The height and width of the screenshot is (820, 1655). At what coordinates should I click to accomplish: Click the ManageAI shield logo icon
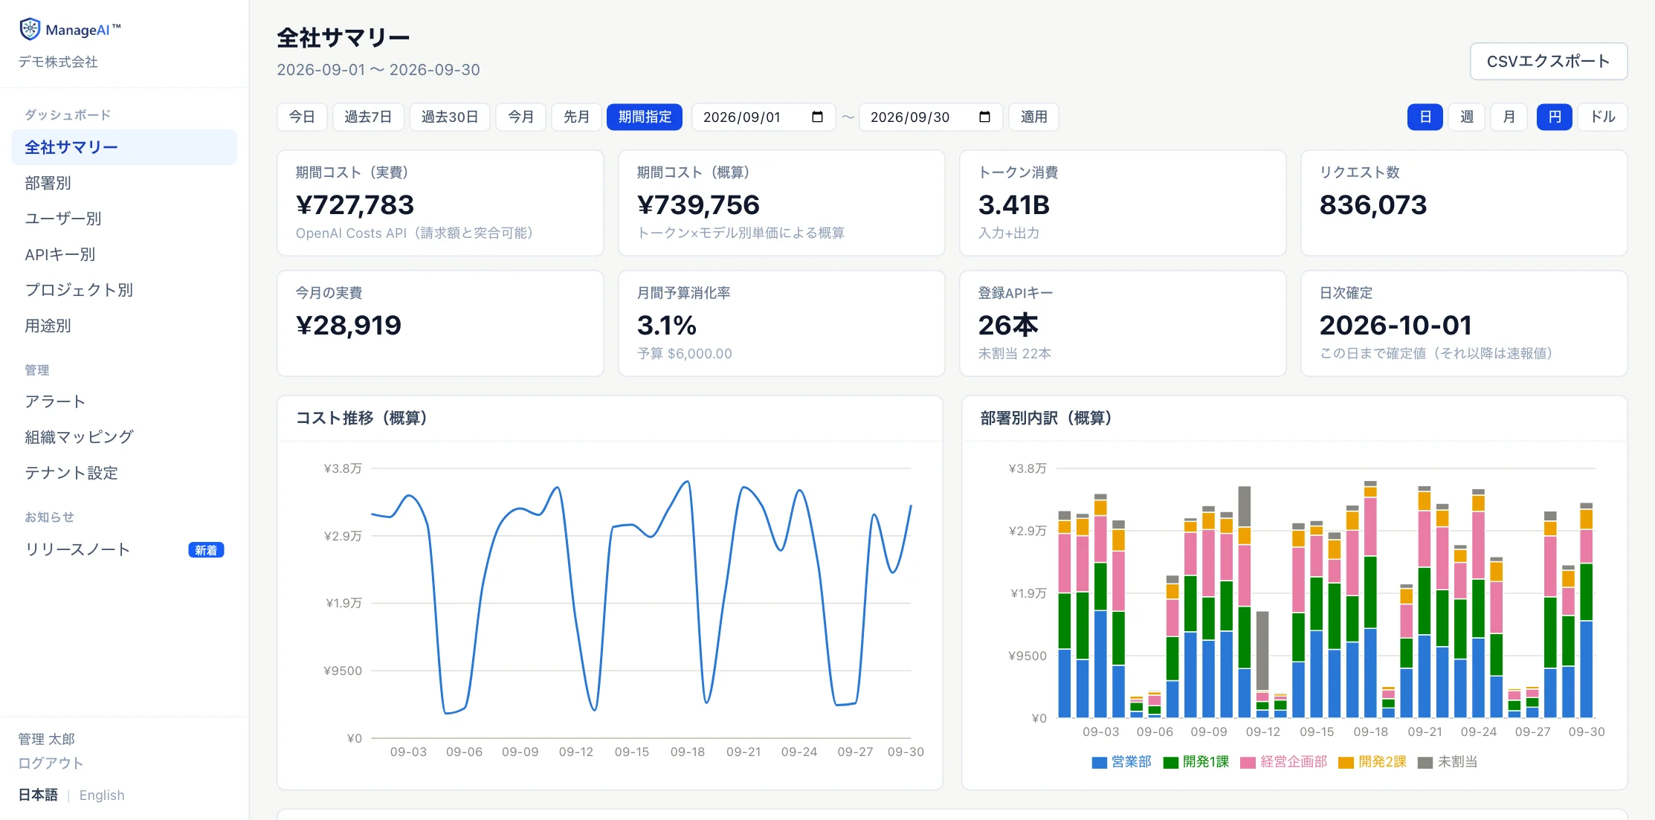tap(30, 29)
